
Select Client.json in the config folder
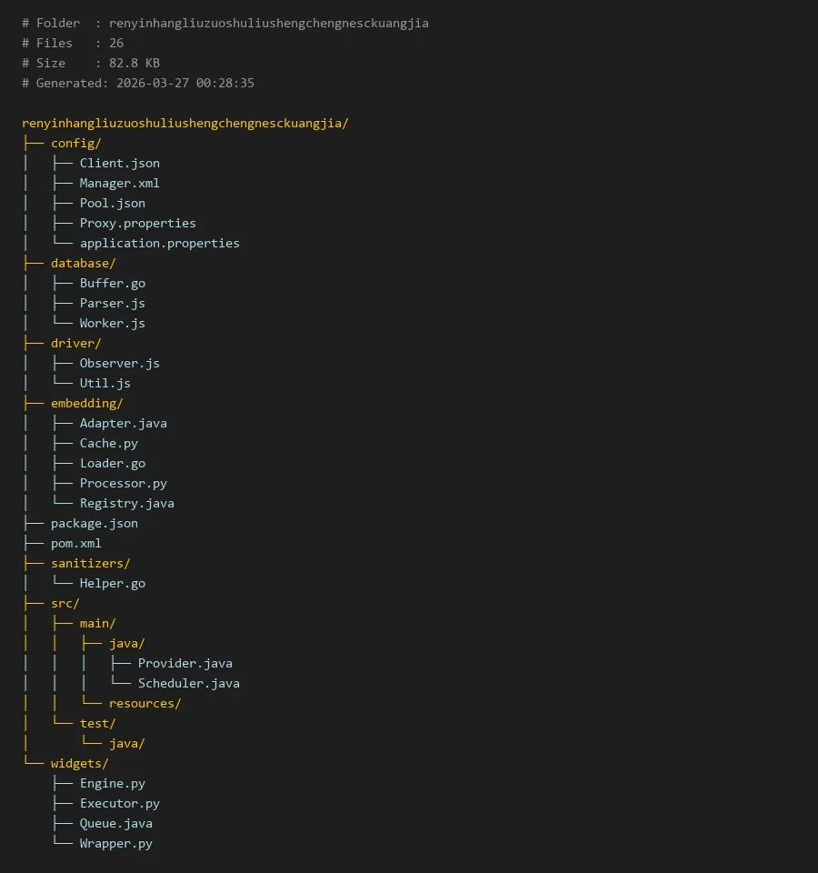tap(119, 163)
